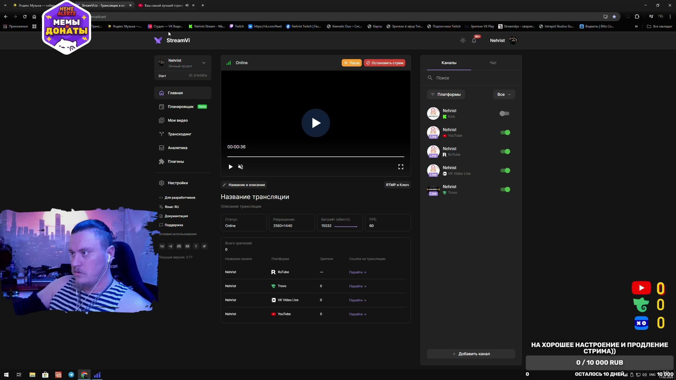Disable the YouTube channel toggle
This screenshot has width=676, height=380.
coord(505,132)
